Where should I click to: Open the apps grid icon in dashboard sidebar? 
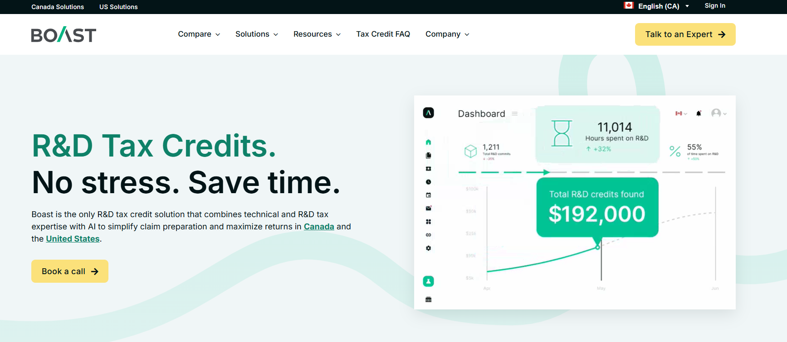(428, 222)
